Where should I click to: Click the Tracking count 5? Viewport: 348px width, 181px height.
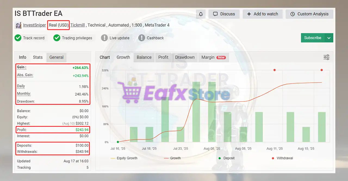pyautogui.click(x=88, y=168)
